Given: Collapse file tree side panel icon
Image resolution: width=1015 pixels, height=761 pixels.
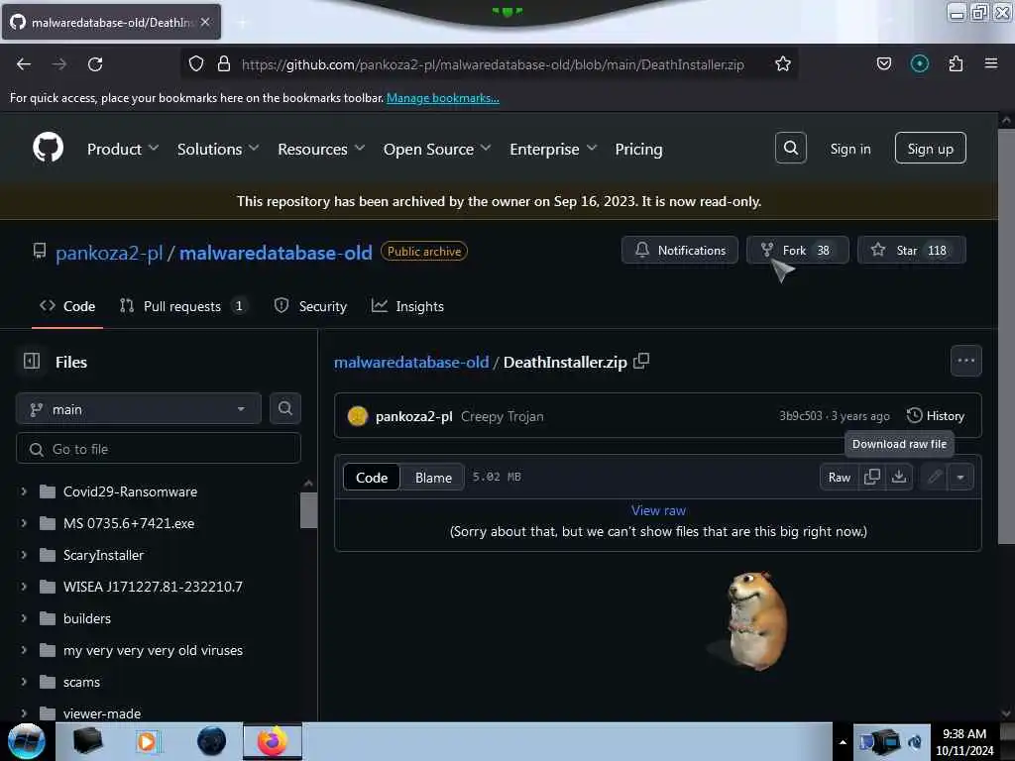Looking at the screenshot, I should coord(32,361).
